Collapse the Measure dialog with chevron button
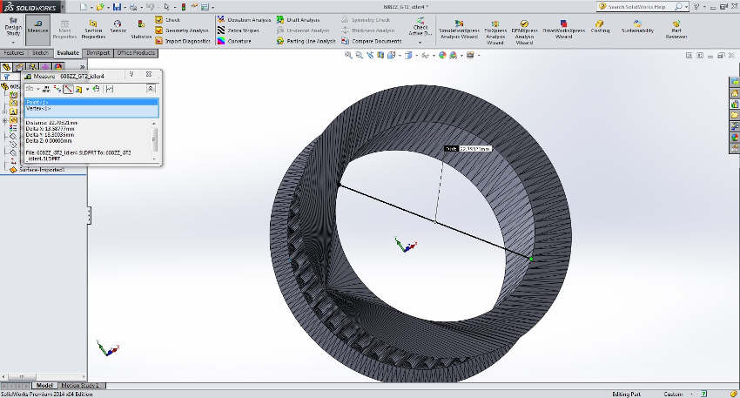The height and width of the screenshot is (398, 740). (x=151, y=88)
